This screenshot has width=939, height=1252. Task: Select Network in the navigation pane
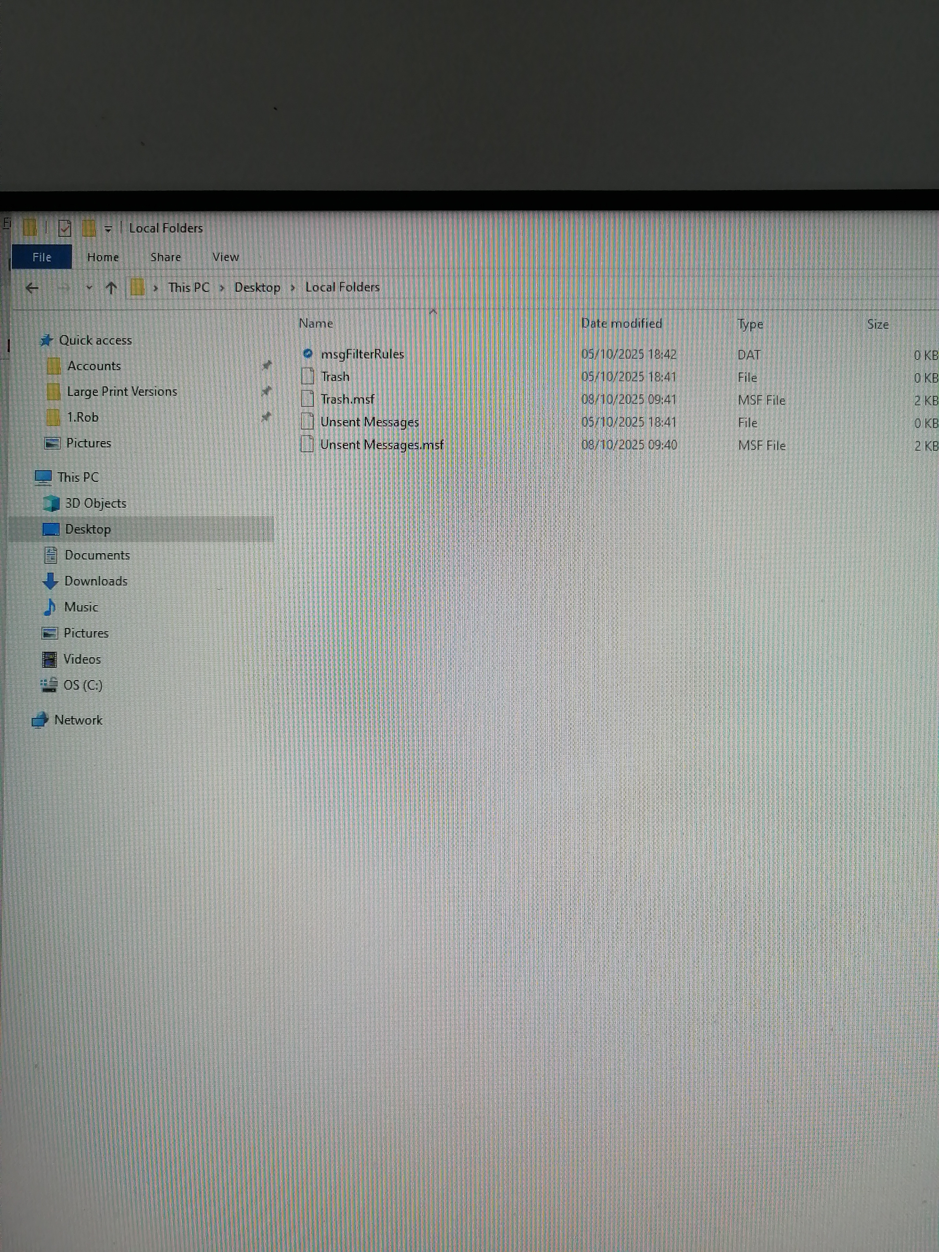(78, 720)
